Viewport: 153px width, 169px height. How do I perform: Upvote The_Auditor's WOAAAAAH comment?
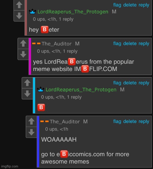(x=32, y=121)
